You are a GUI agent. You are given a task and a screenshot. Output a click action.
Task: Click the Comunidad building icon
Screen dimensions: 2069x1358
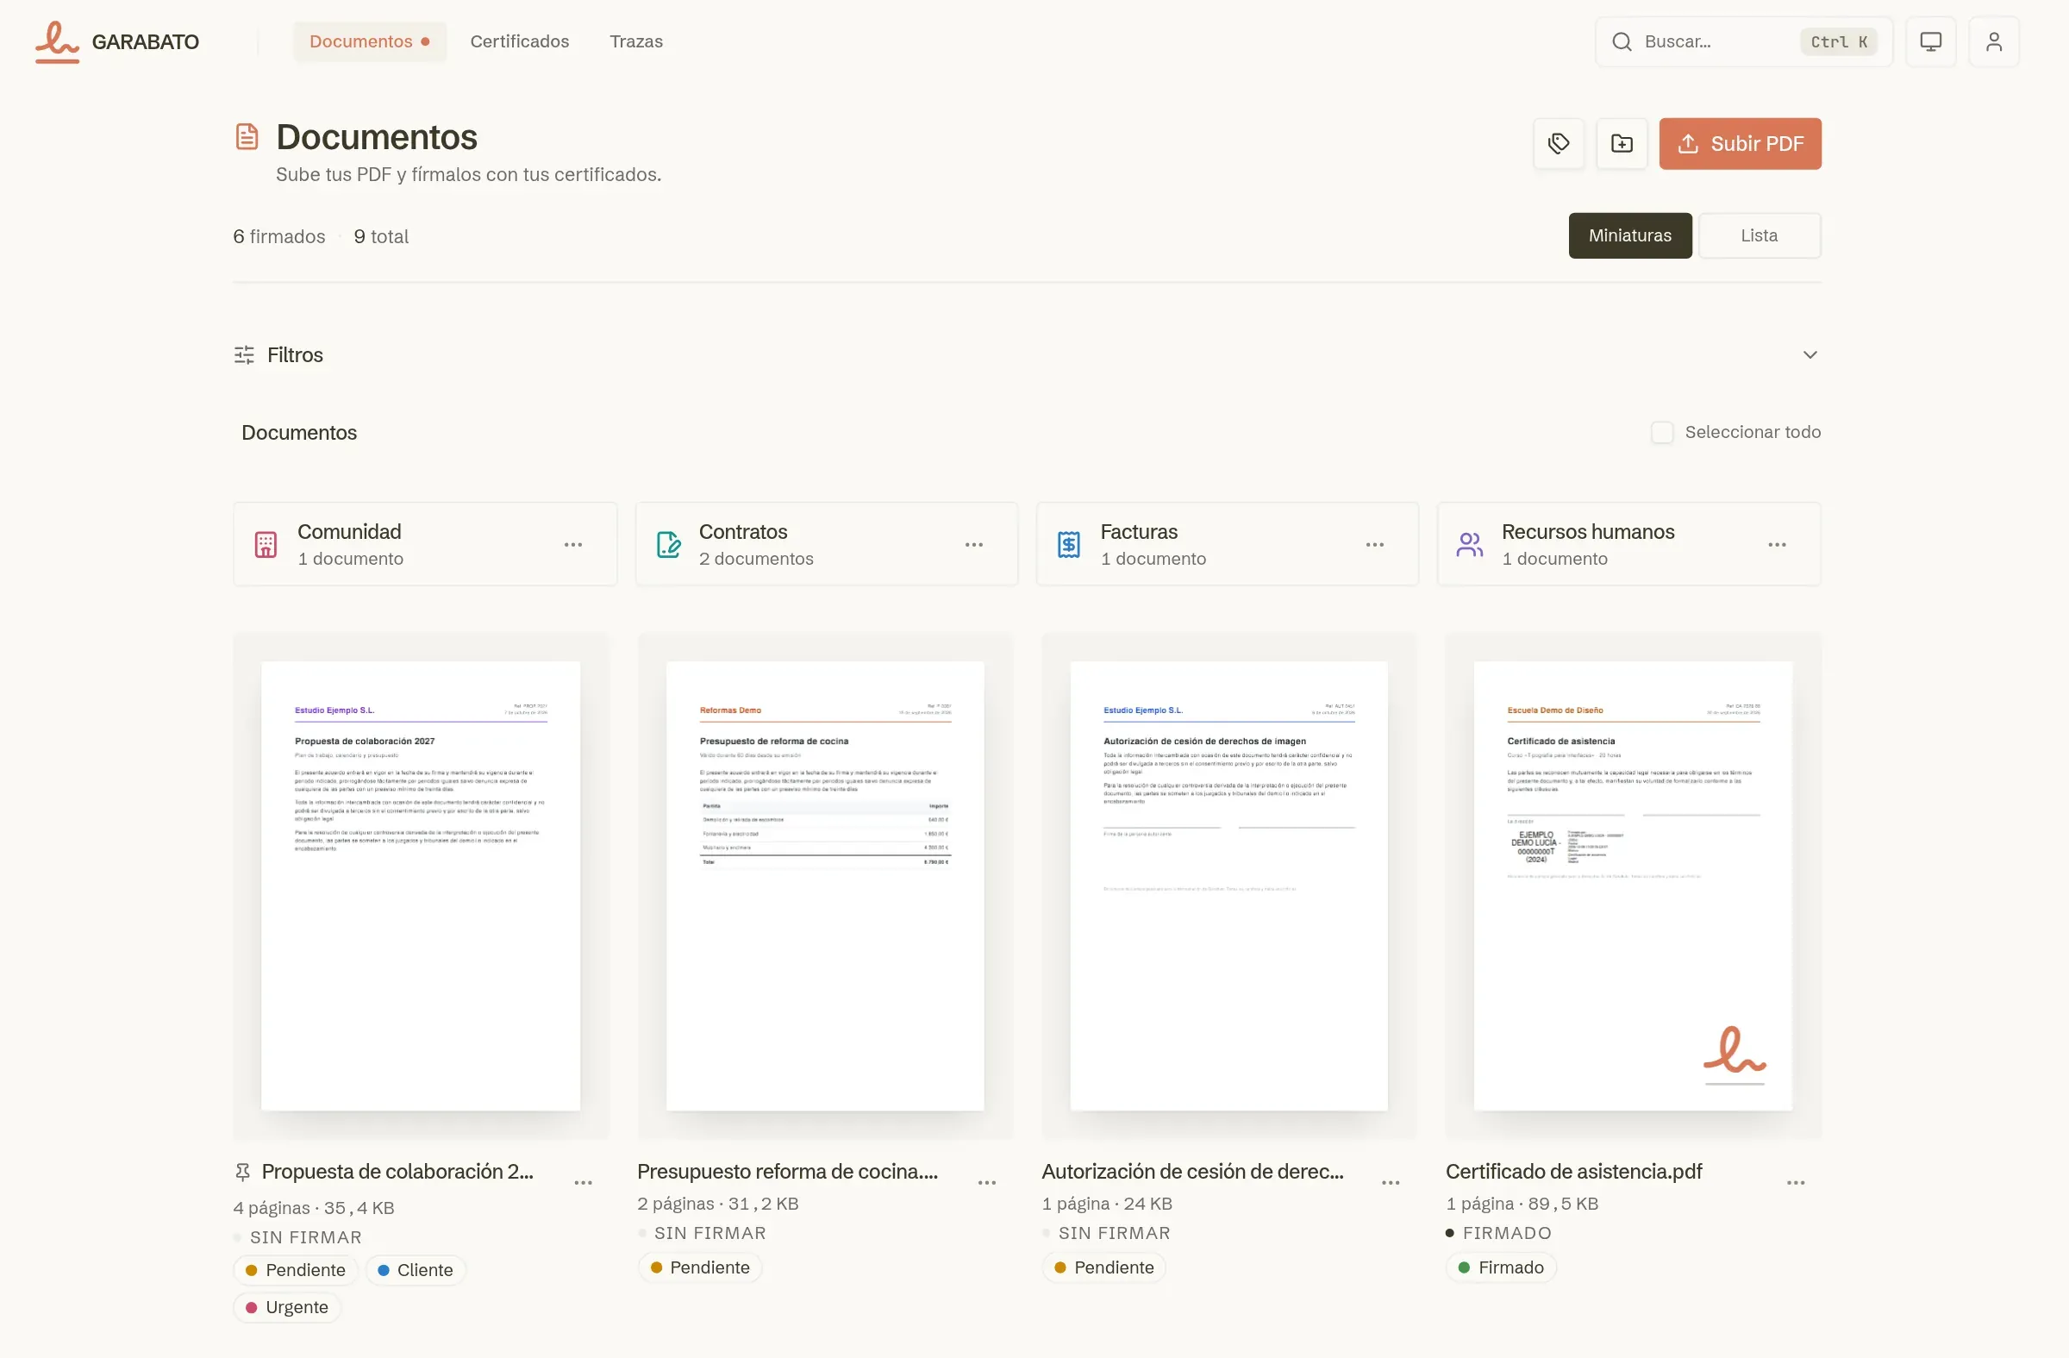(266, 544)
